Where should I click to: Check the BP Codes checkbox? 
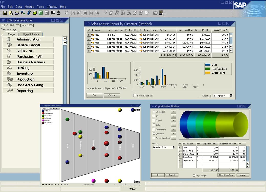coord(154,112)
